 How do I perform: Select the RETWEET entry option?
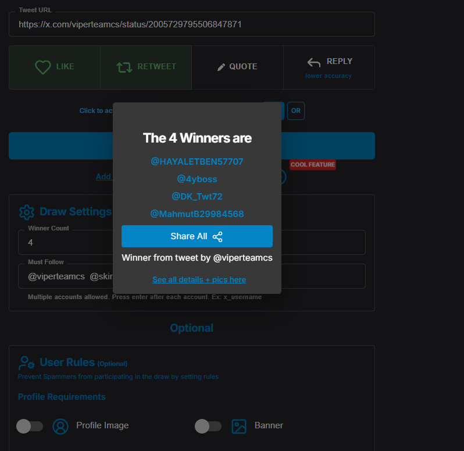coord(146,68)
